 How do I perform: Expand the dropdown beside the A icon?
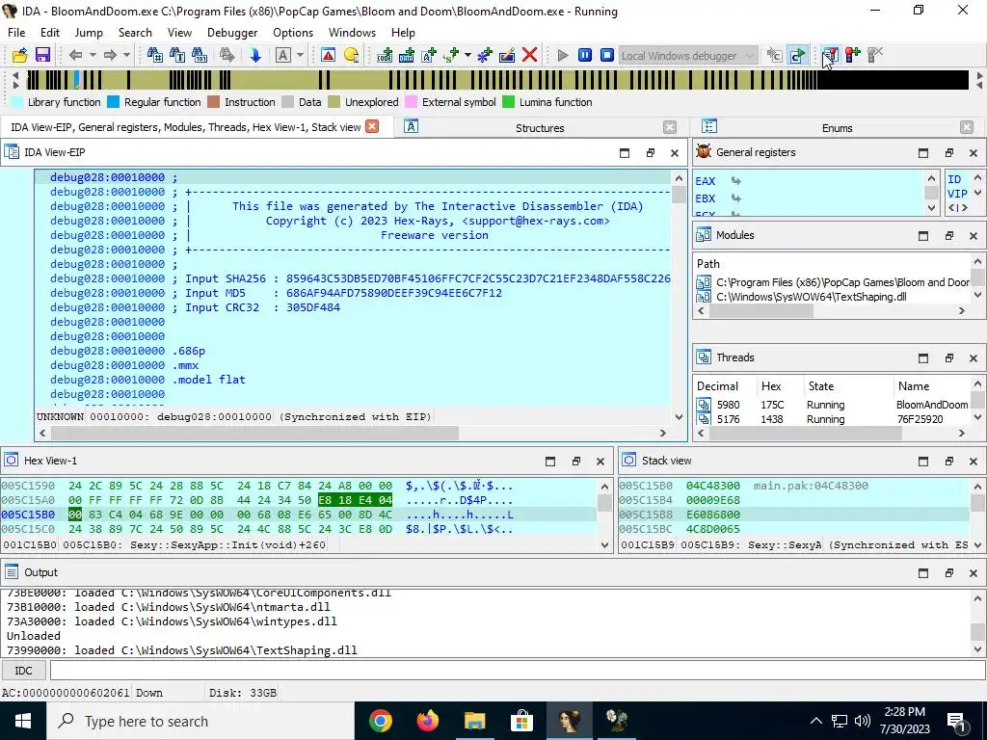coord(301,55)
